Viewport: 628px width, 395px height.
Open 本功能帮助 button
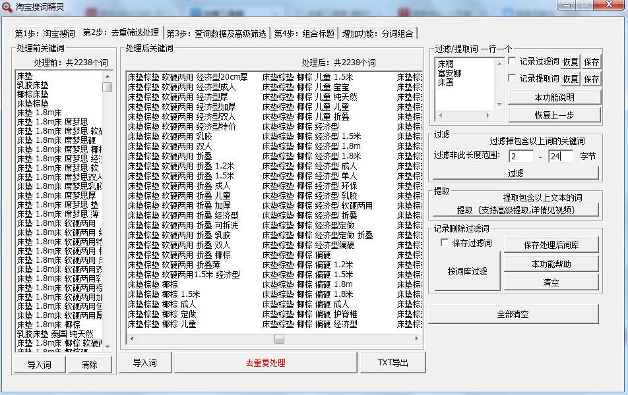pyautogui.click(x=551, y=264)
